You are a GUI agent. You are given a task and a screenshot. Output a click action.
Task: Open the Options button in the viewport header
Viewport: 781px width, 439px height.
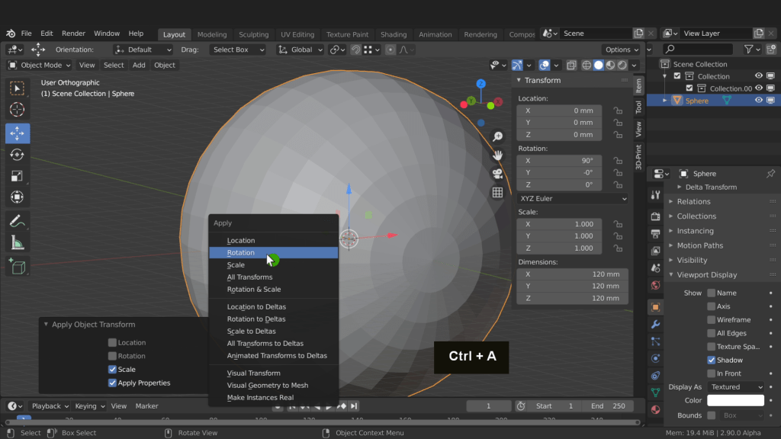[621, 50]
